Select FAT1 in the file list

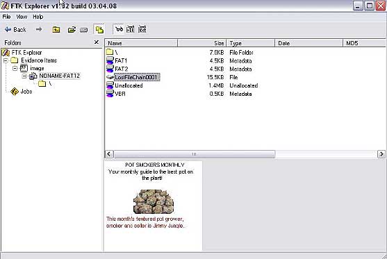click(x=121, y=60)
